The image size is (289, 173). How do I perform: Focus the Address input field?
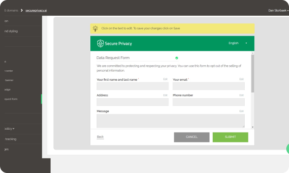(x=132, y=102)
